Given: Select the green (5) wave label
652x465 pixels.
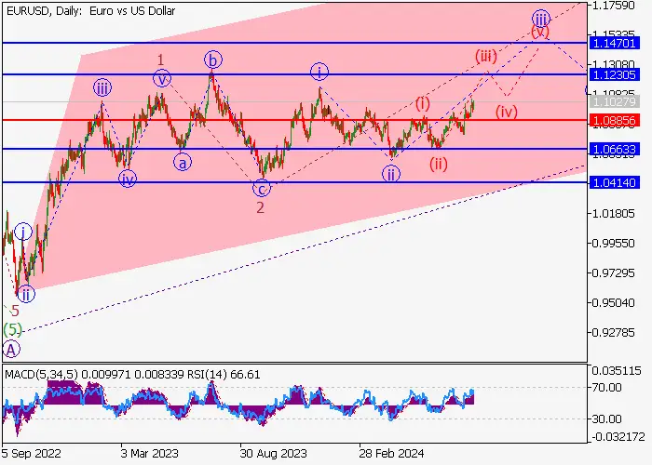Looking at the screenshot, I should pos(12,329).
